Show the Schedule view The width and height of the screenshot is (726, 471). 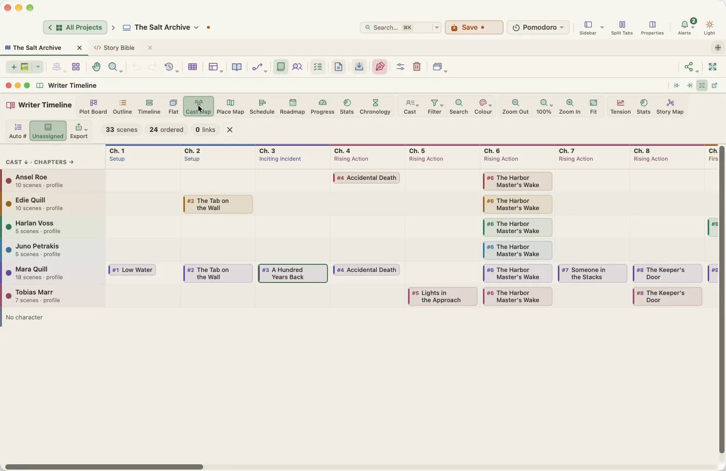tap(262, 106)
